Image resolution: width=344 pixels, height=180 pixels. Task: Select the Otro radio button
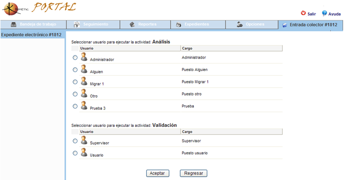[75, 94]
